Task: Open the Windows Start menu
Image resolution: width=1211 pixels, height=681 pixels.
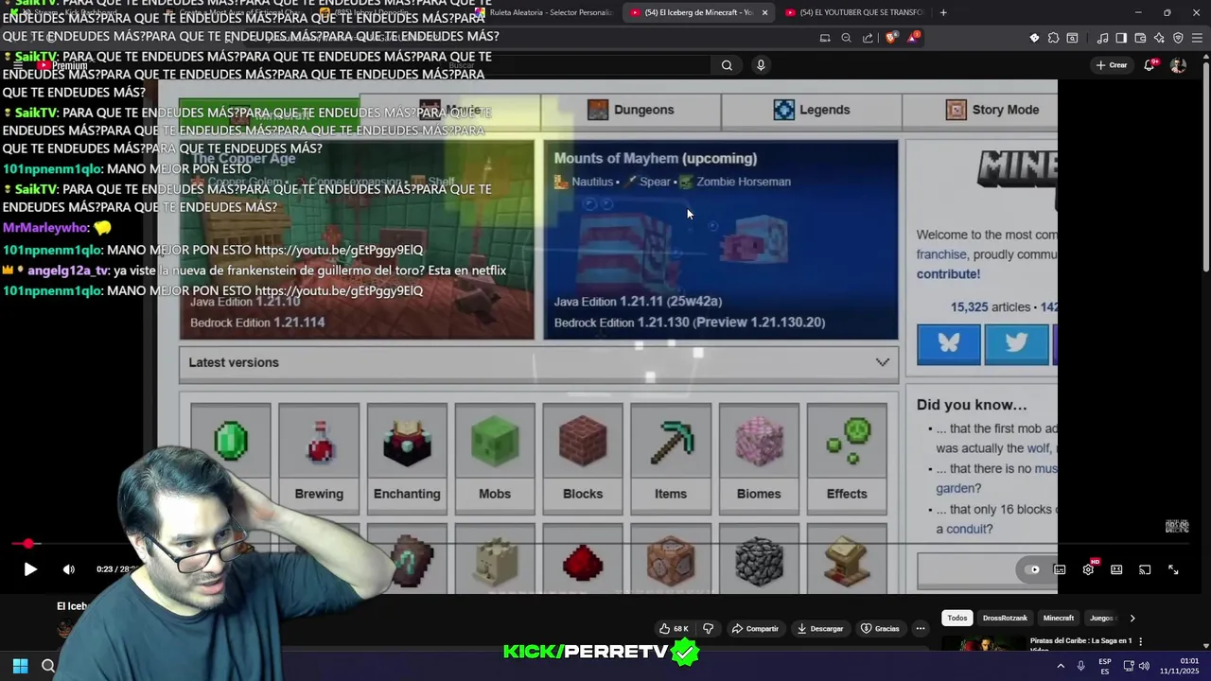Action: [20, 666]
